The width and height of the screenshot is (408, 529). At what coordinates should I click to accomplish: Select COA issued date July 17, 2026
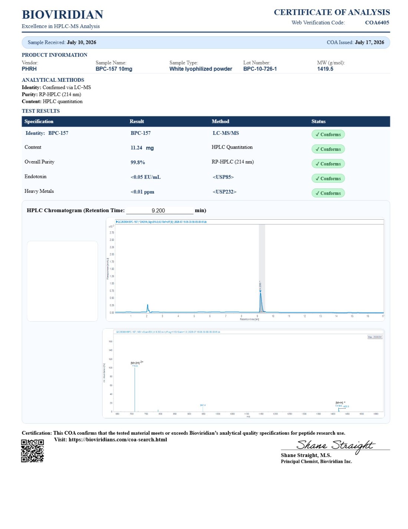369,42
